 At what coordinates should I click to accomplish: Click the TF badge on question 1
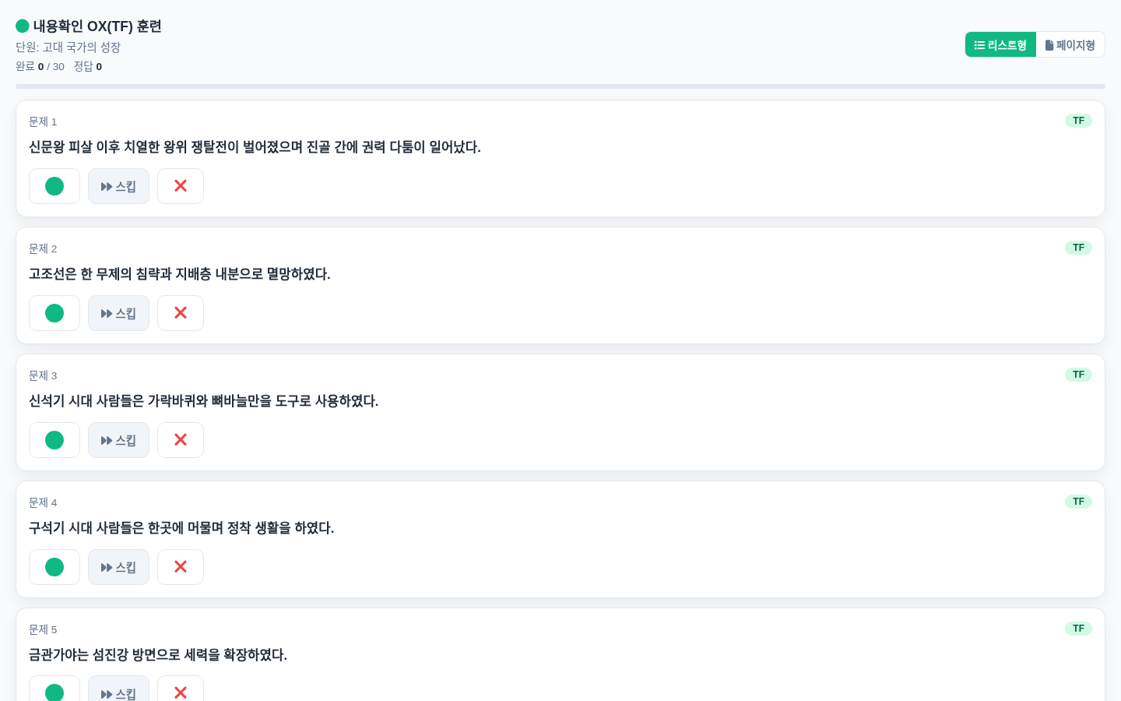point(1078,121)
